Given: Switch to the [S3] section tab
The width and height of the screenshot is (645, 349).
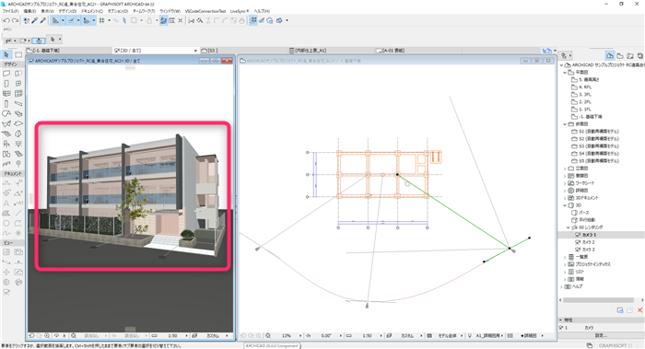Looking at the screenshot, I should 209,51.
